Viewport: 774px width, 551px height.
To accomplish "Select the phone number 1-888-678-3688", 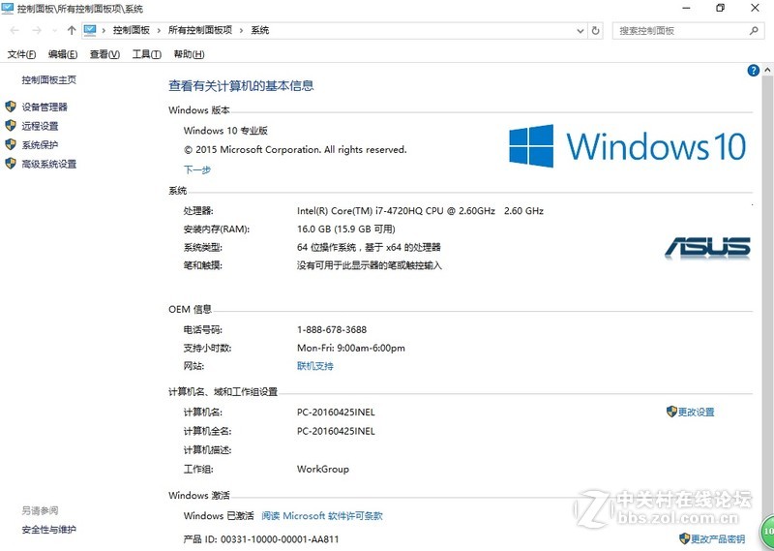I will (x=332, y=329).
